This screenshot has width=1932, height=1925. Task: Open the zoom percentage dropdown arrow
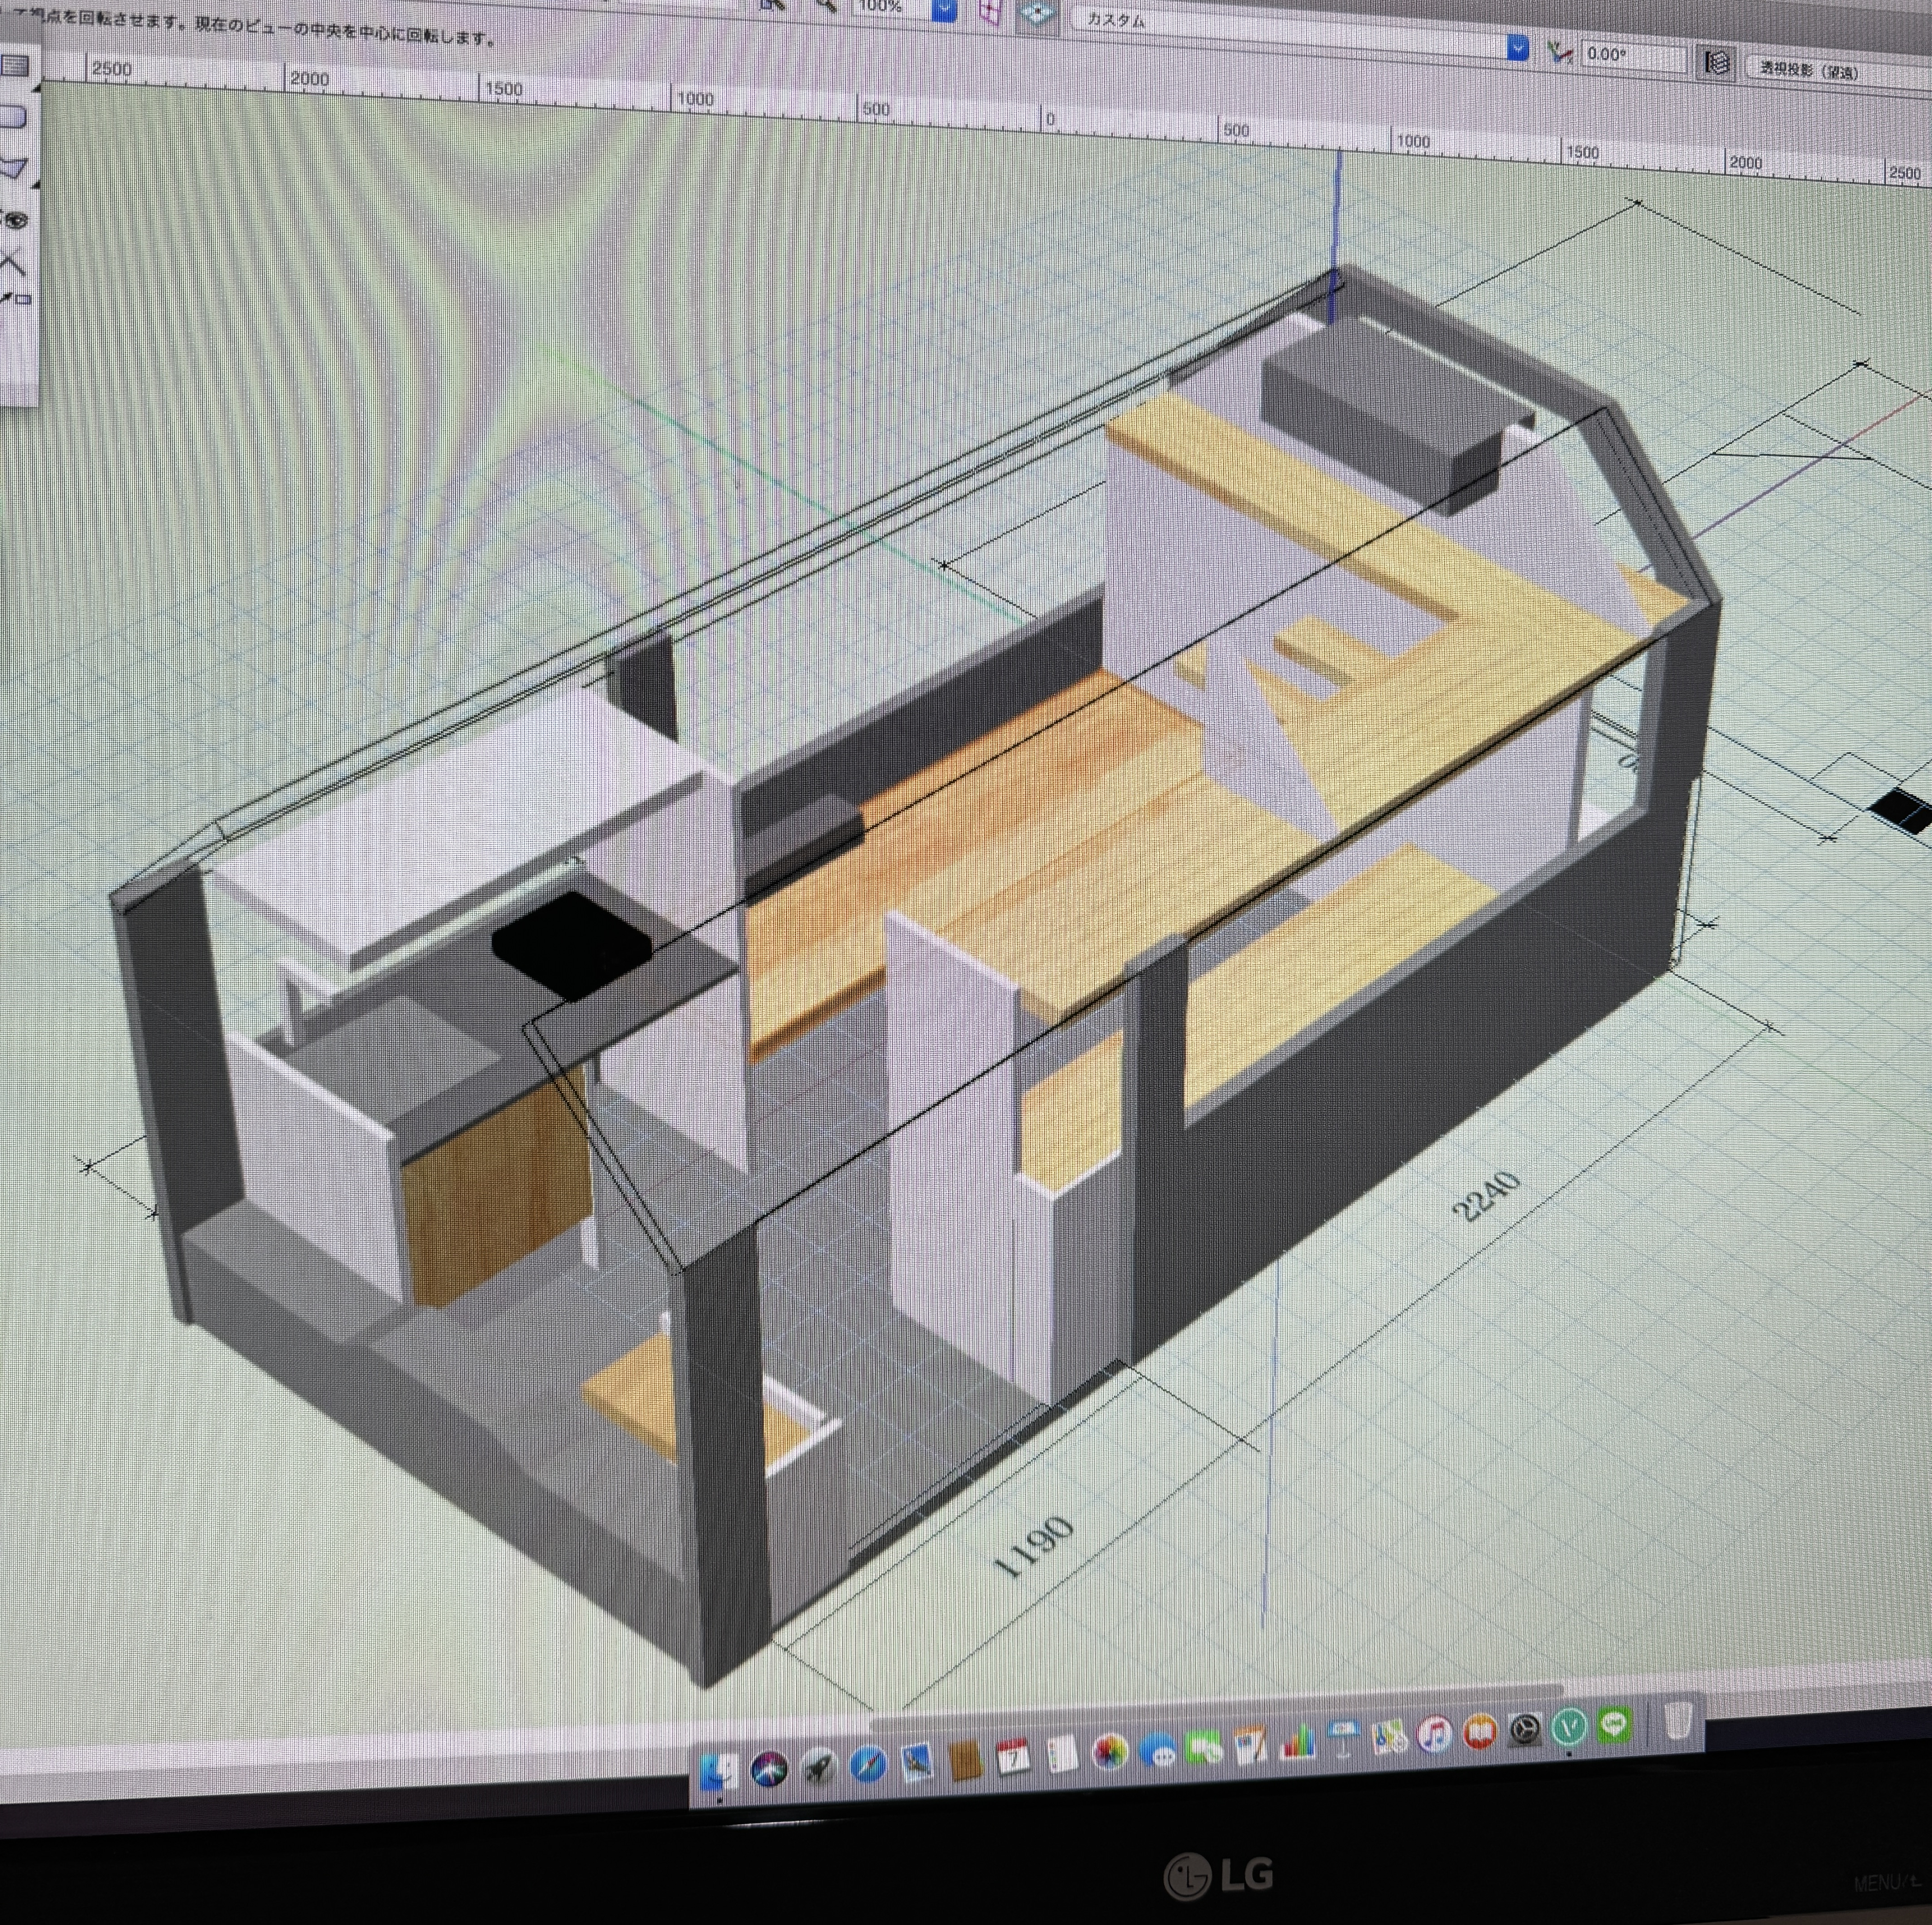point(944,10)
